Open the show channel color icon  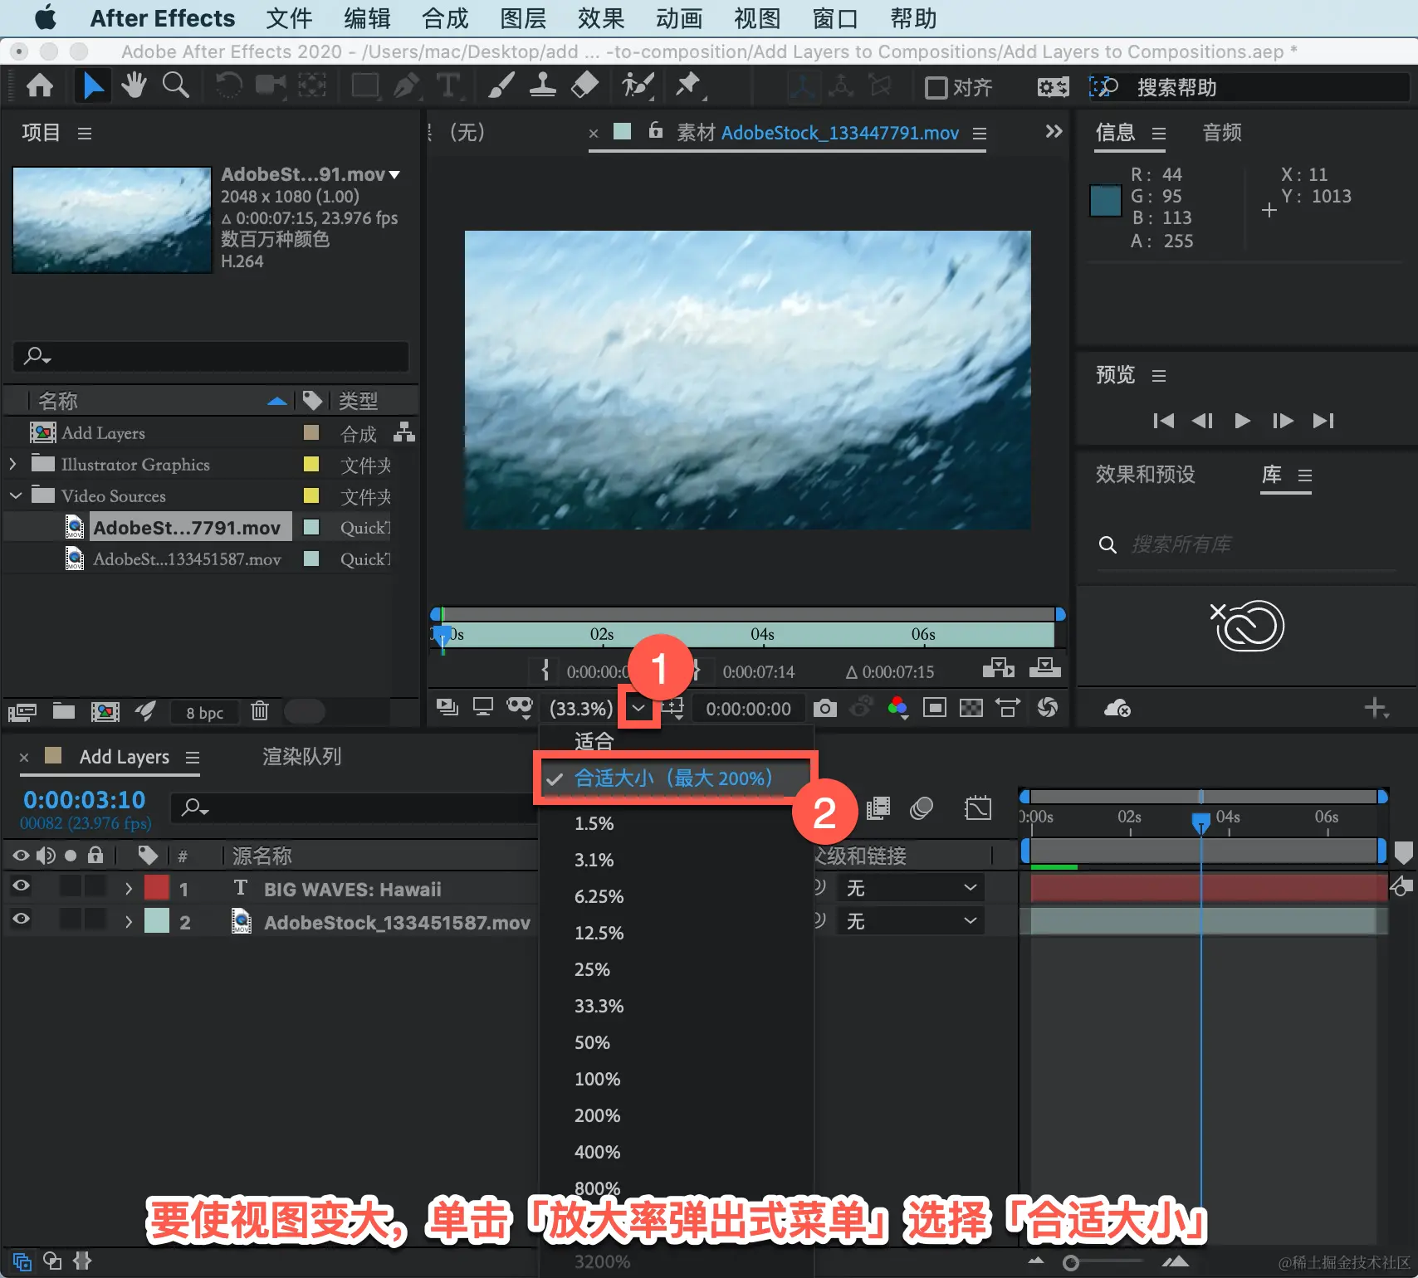[x=897, y=708]
